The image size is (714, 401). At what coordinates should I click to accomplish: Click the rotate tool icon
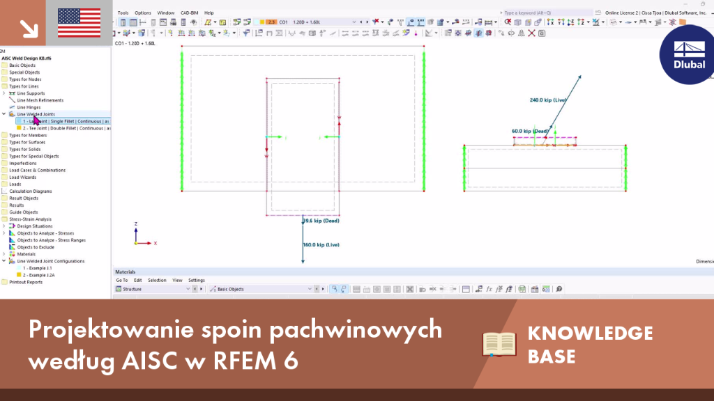pyautogui.click(x=511, y=33)
